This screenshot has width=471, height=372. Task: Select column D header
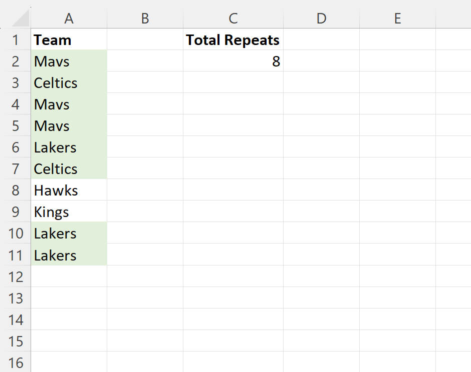pyautogui.click(x=321, y=18)
